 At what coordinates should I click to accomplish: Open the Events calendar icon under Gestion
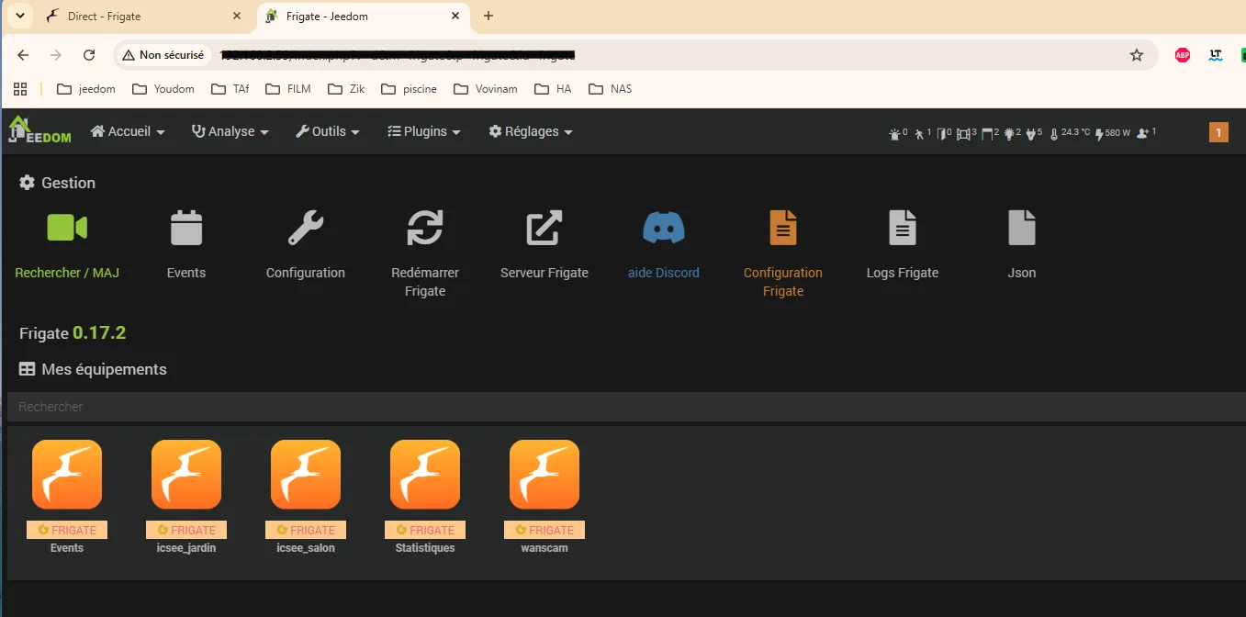[186, 228]
